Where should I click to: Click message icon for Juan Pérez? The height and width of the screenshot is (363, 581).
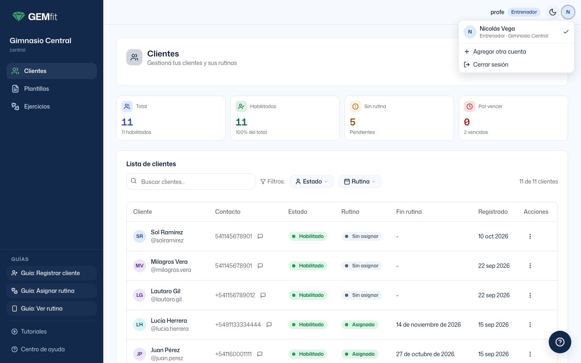click(260, 354)
